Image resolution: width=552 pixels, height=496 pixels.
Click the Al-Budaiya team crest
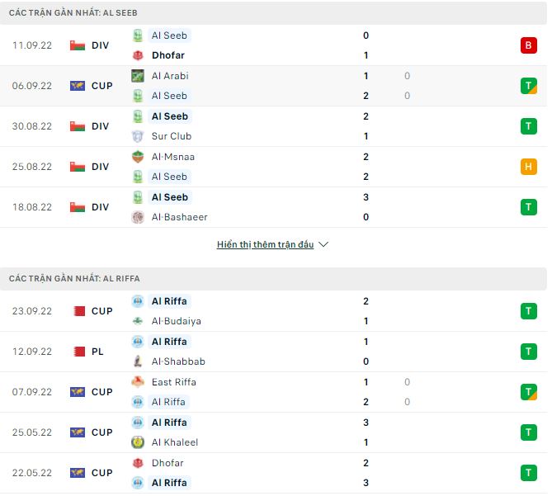[x=138, y=321]
